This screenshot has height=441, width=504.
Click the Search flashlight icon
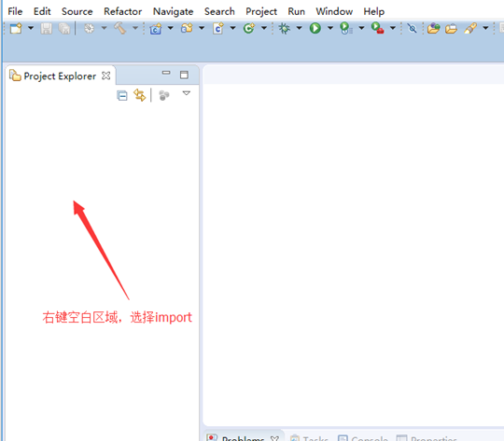point(470,28)
